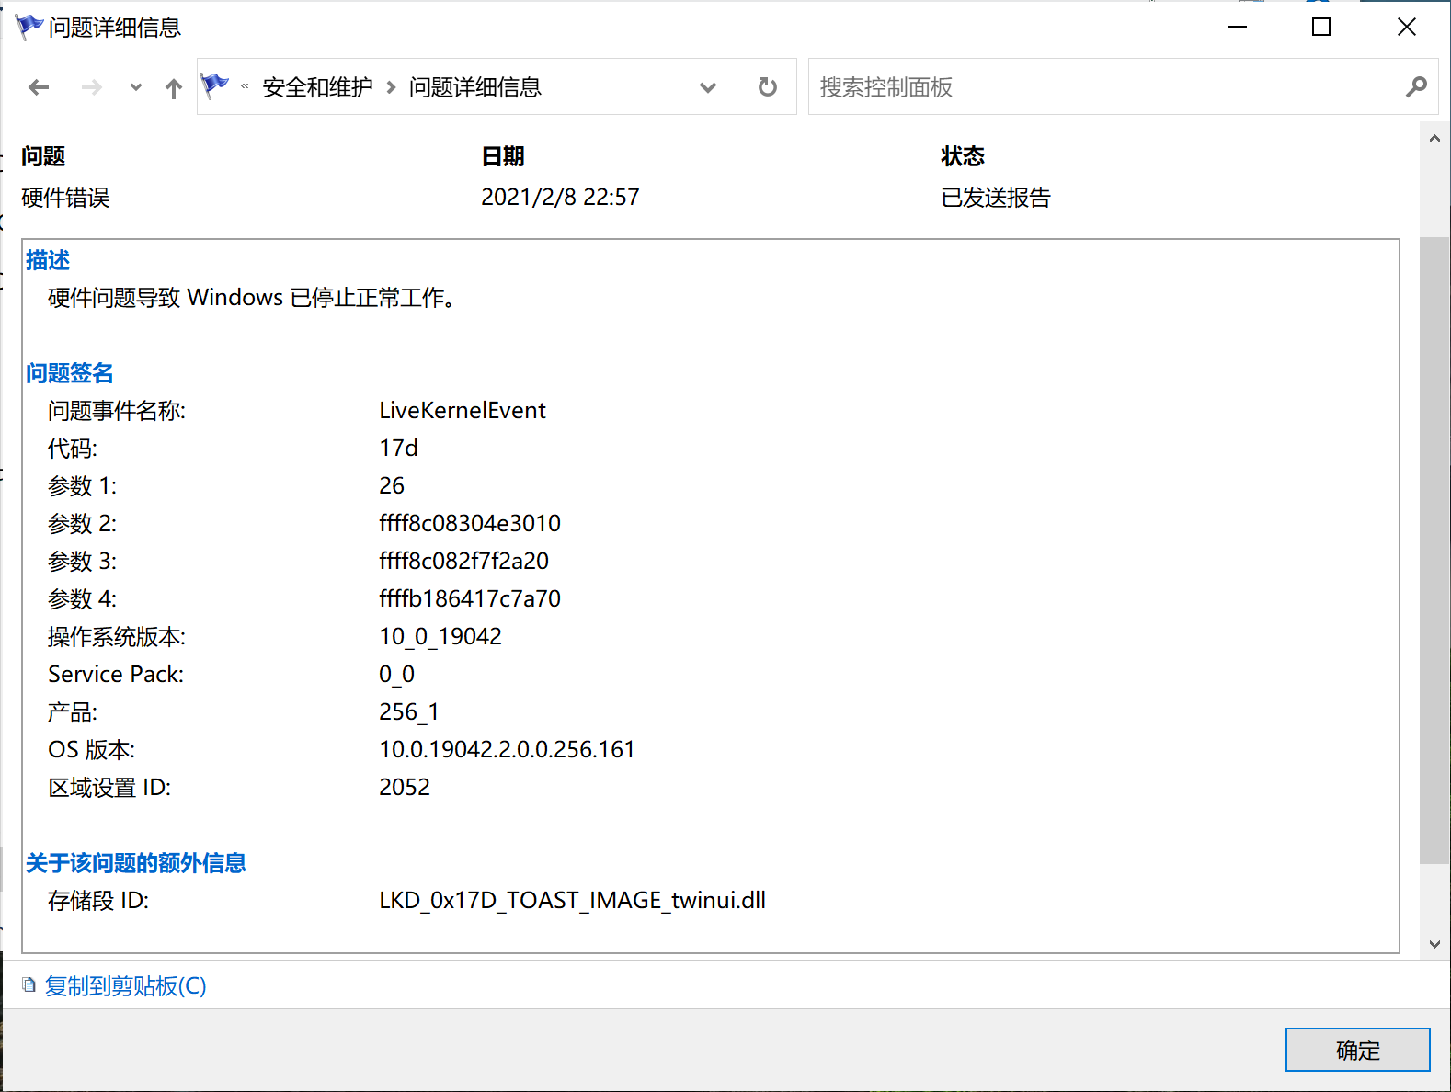Select the text LiveKernelEvent

(463, 410)
